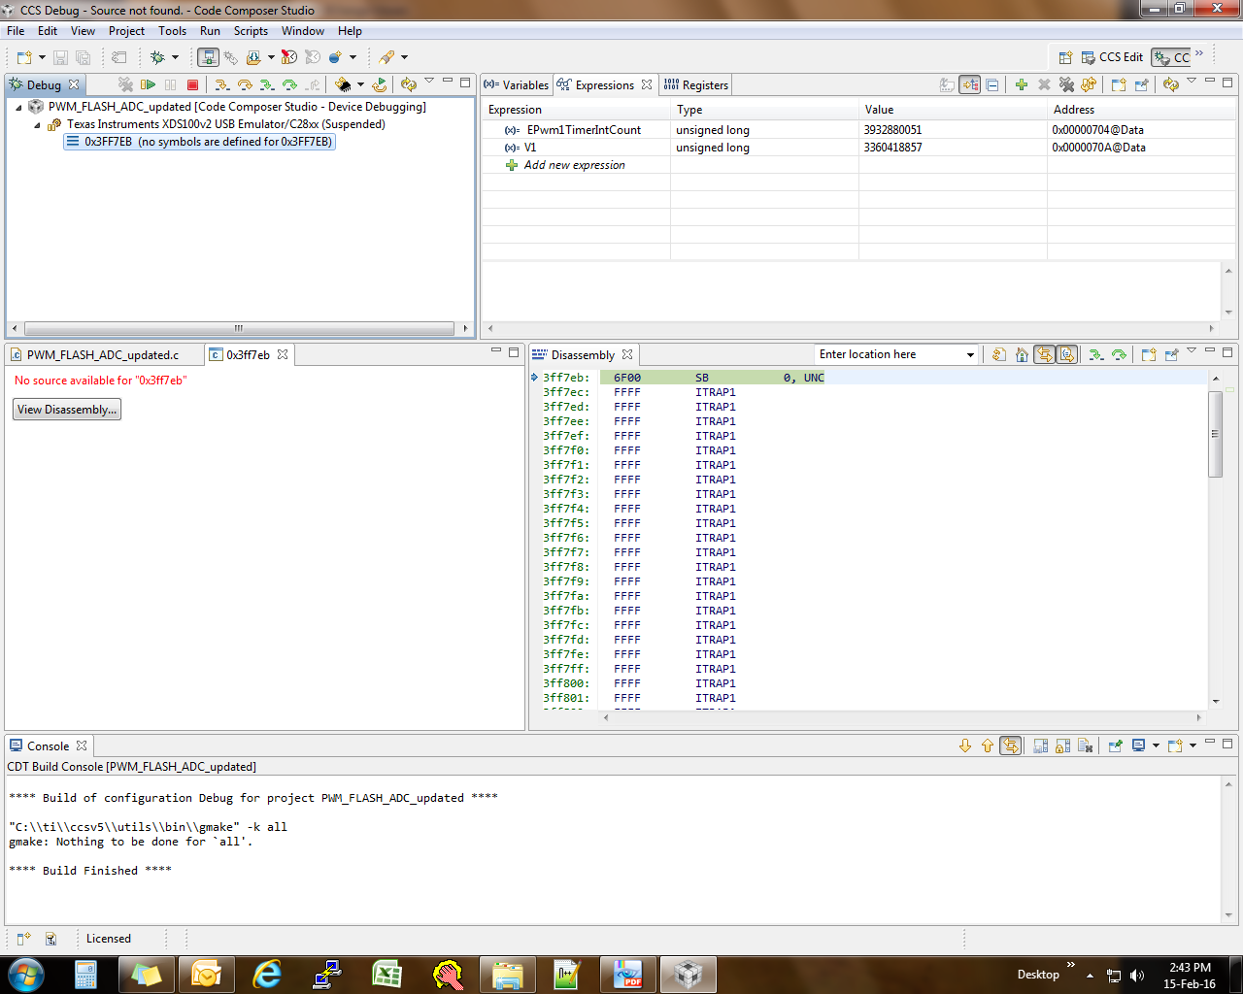
Task: Click Debug view horizontal scrollbar thumb
Action: pos(239,328)
